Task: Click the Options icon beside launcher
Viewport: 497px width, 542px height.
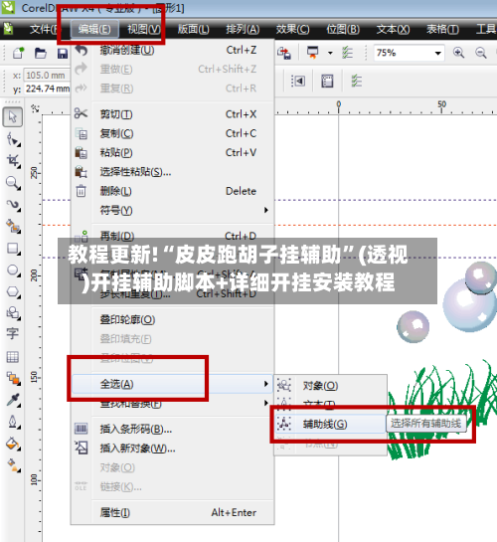Action: pos(347,53)
